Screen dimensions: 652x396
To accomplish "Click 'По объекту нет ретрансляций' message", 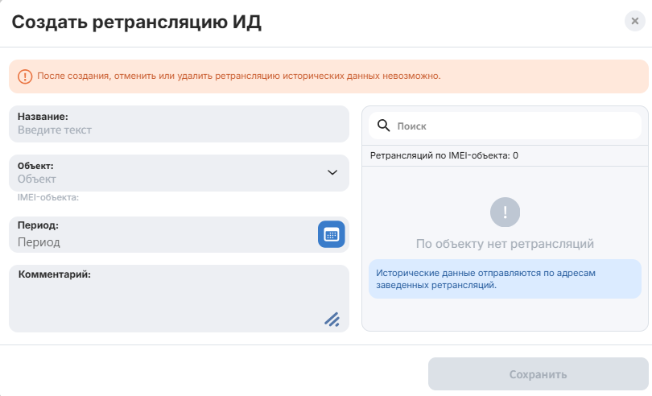I will pyautogui.click(x=505, y=244).
